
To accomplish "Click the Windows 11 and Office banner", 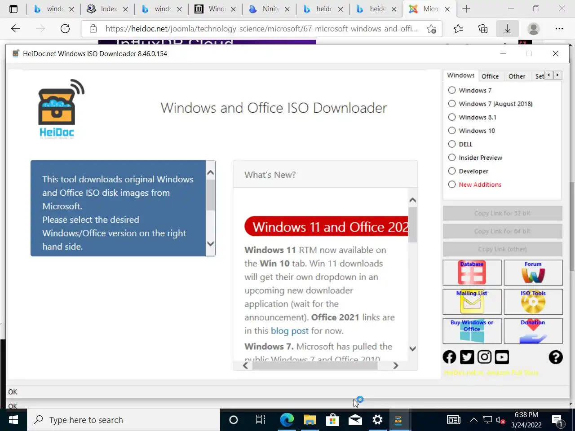I will click(326, 227).
